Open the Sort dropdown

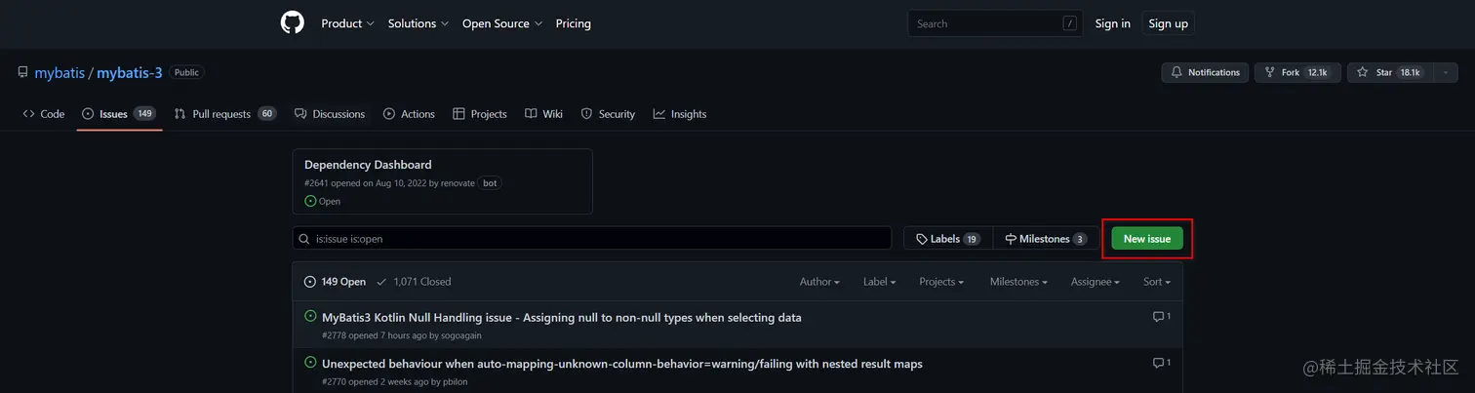1156,282
